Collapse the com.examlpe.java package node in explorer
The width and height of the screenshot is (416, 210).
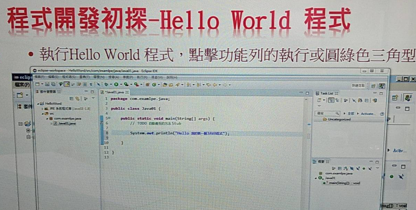point(47,119)
